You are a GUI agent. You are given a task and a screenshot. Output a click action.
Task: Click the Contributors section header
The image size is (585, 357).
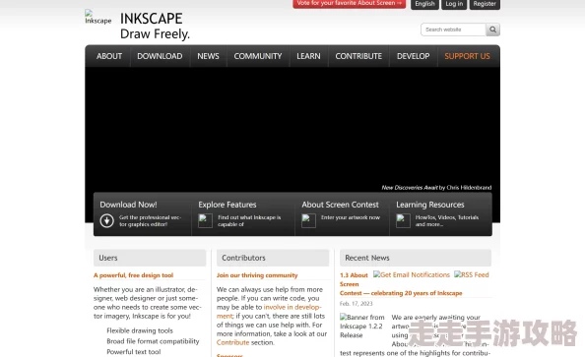[x=273, y=258]
